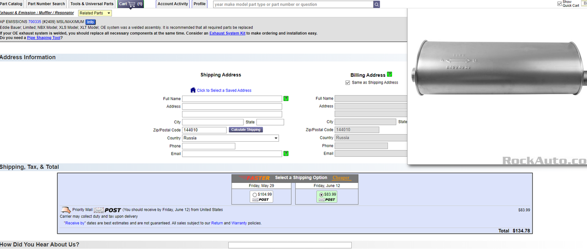The width and height of the screenshot is (587, 251).
Task: Click the Priority Mail truck icon
Action: pyautogui.click(x=66, y=210)
